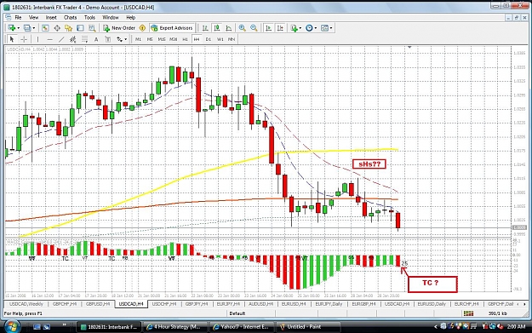The width and height of the screenshot is (532, 333).
Task: Switch timeframe to W1
Action: pos(220,39)
